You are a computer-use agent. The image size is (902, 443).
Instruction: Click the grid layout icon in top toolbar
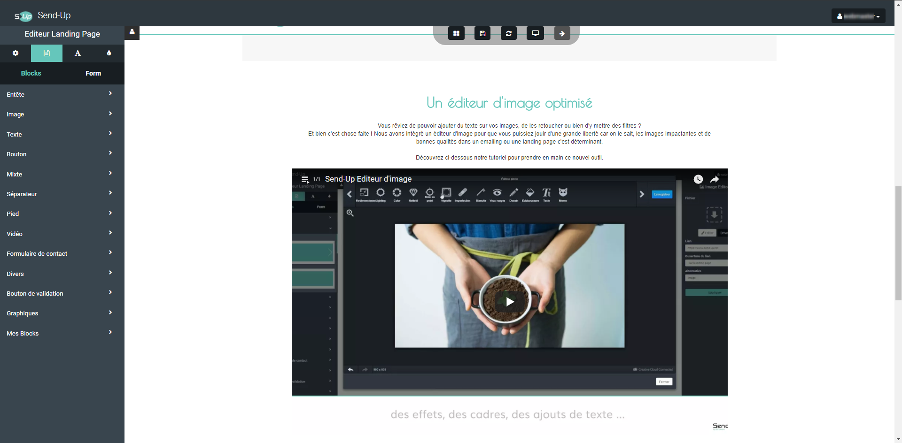pyautogui.click(x=456, y=33)
